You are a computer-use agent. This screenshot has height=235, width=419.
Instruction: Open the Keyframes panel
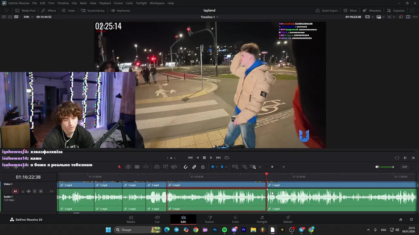coord(120,10)
